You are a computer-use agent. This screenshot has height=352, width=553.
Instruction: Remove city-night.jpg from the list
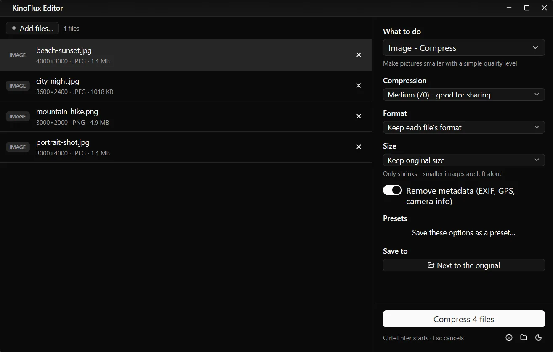[359, 86]
